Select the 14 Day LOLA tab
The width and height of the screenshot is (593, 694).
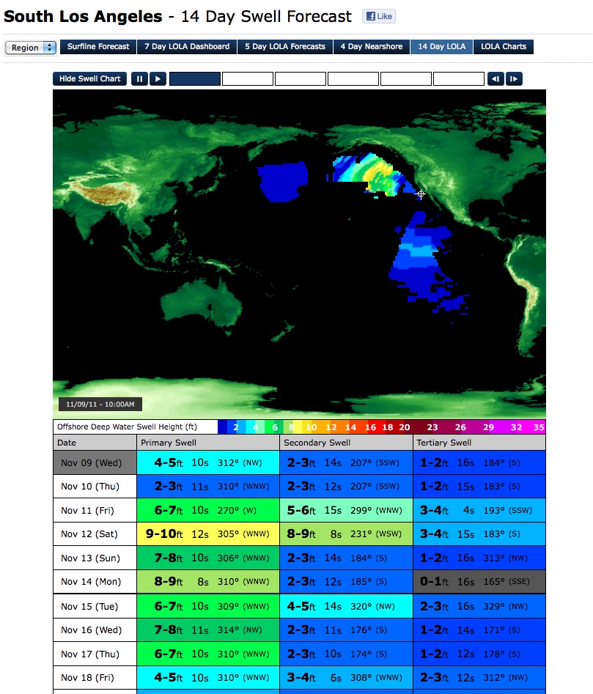pos(442,46)
